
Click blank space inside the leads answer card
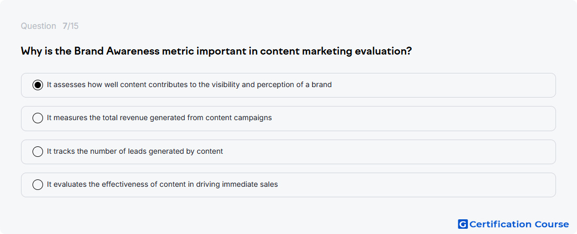point(387,152)
